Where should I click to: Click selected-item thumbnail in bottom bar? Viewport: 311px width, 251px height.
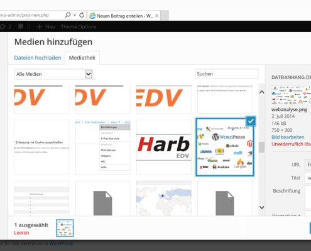[x=65, y=228]
